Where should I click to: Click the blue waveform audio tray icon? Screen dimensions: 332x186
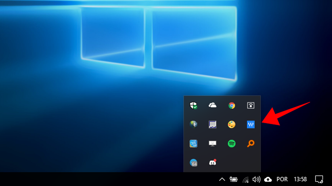point(251,124)
